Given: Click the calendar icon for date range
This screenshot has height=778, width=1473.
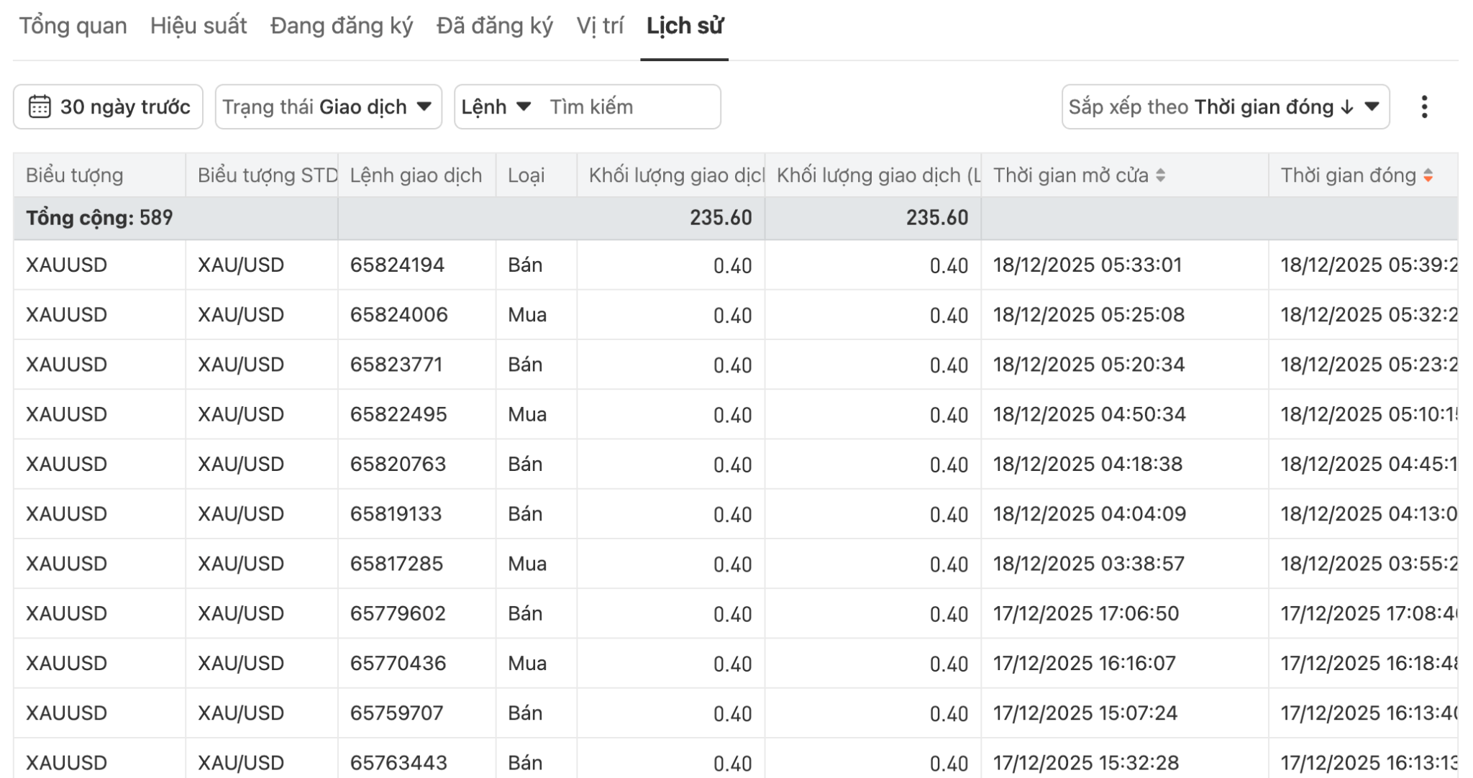Looking at the screenshot, I should [40, 107].
